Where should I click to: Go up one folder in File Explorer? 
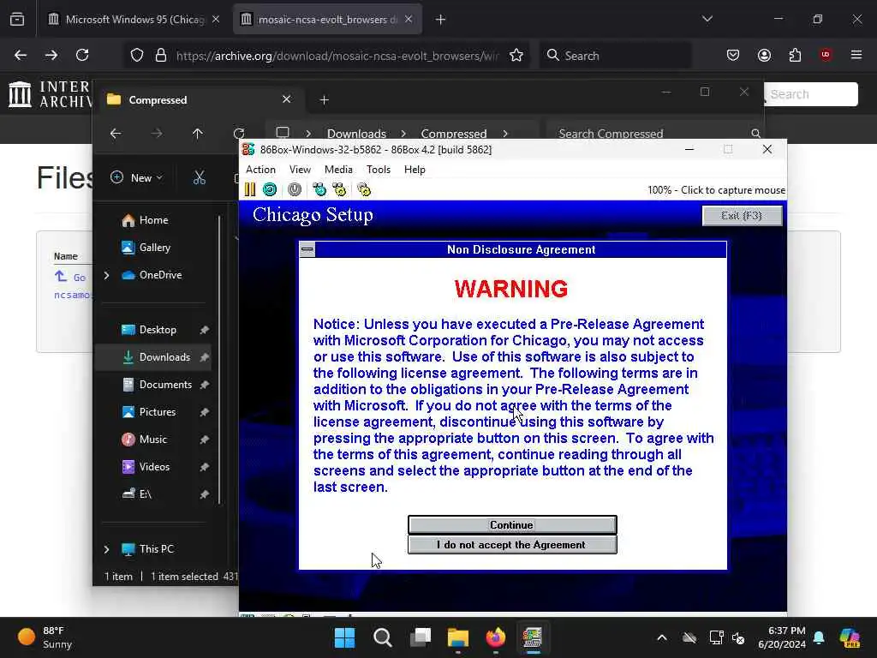coord(198,134)
